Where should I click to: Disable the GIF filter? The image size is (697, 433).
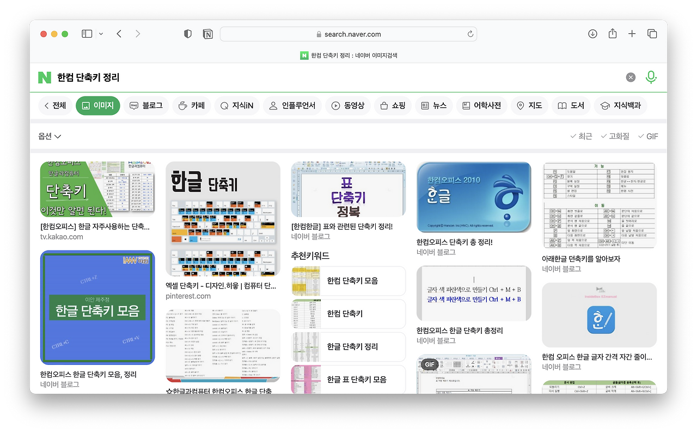(x=647, y=136)
